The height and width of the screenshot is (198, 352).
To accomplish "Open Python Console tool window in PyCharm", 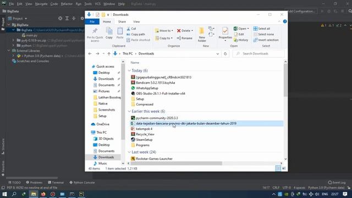I will click(x=82, y=183).
